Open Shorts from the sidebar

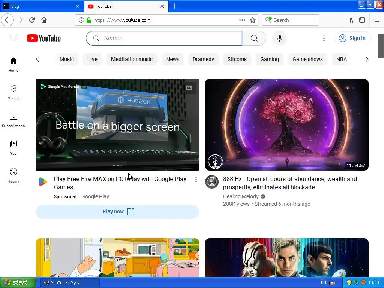click(13, 92)
